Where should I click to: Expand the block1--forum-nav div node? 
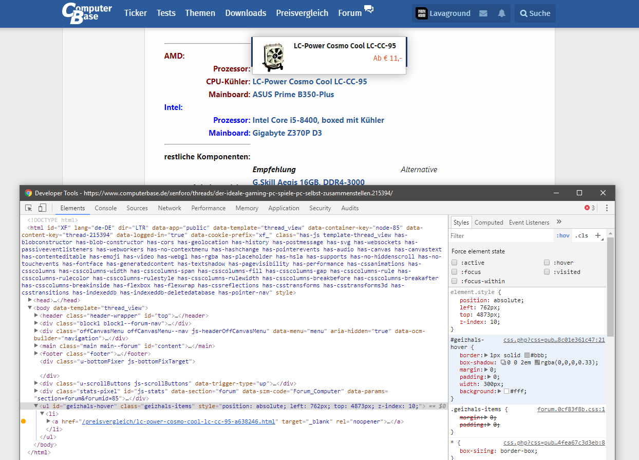tap(36, 323)
